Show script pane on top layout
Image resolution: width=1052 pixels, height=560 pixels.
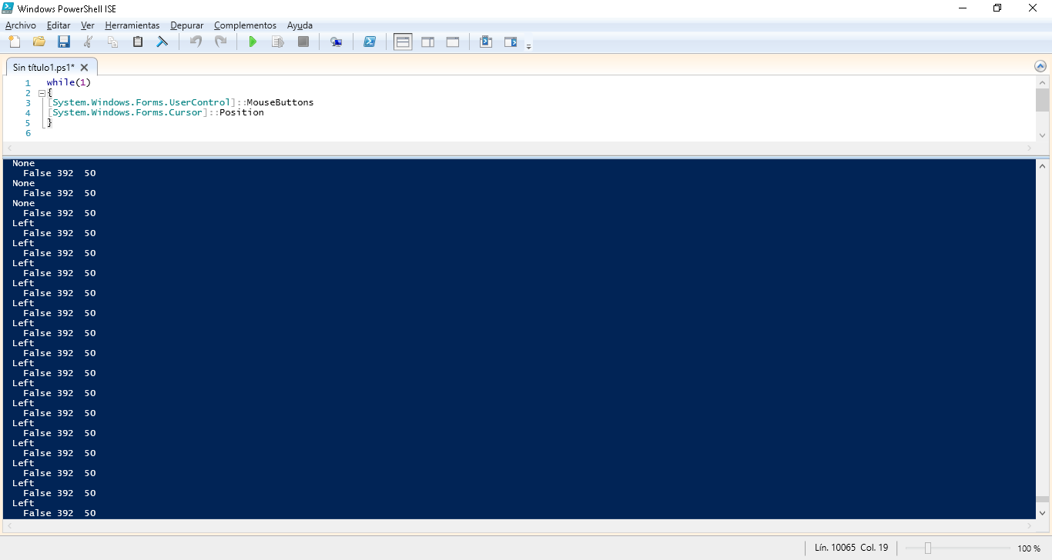403,42
